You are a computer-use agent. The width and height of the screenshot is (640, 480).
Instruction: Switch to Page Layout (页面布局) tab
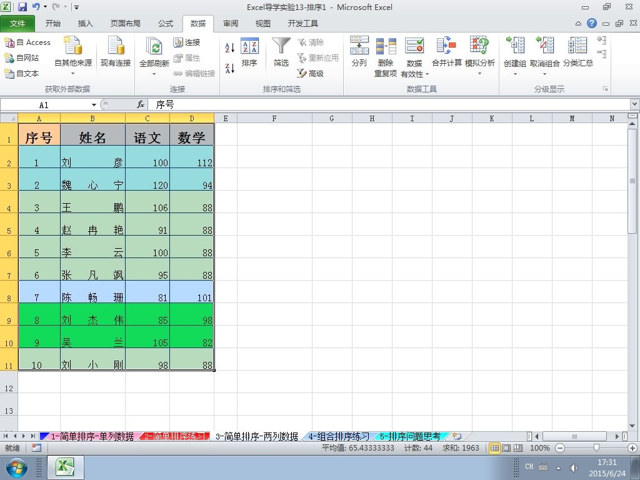[x=125, y=24]
